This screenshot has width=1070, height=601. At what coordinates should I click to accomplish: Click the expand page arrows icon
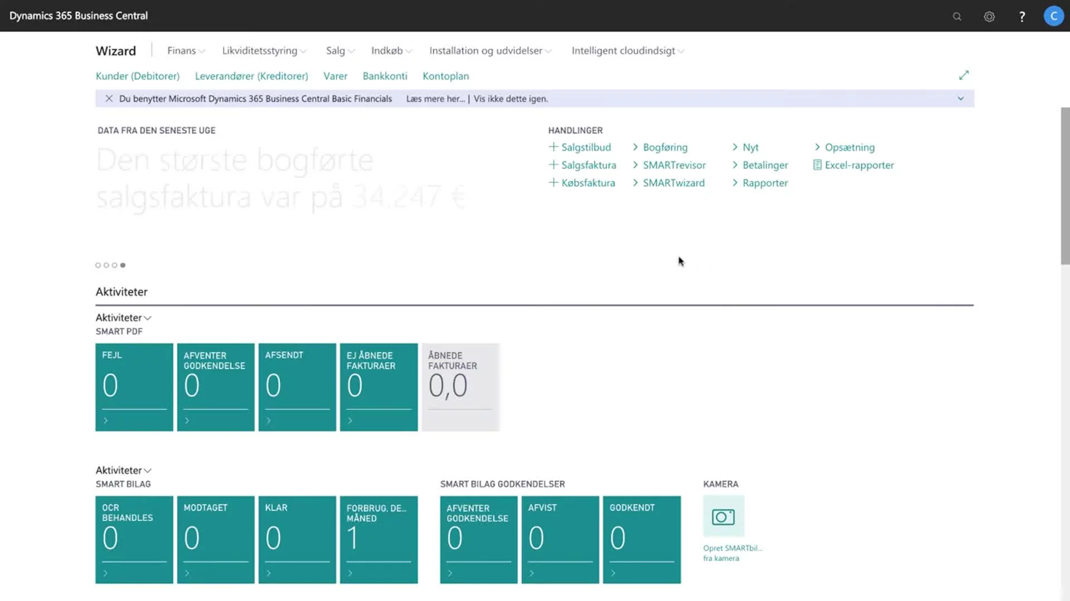coord(964,75)
